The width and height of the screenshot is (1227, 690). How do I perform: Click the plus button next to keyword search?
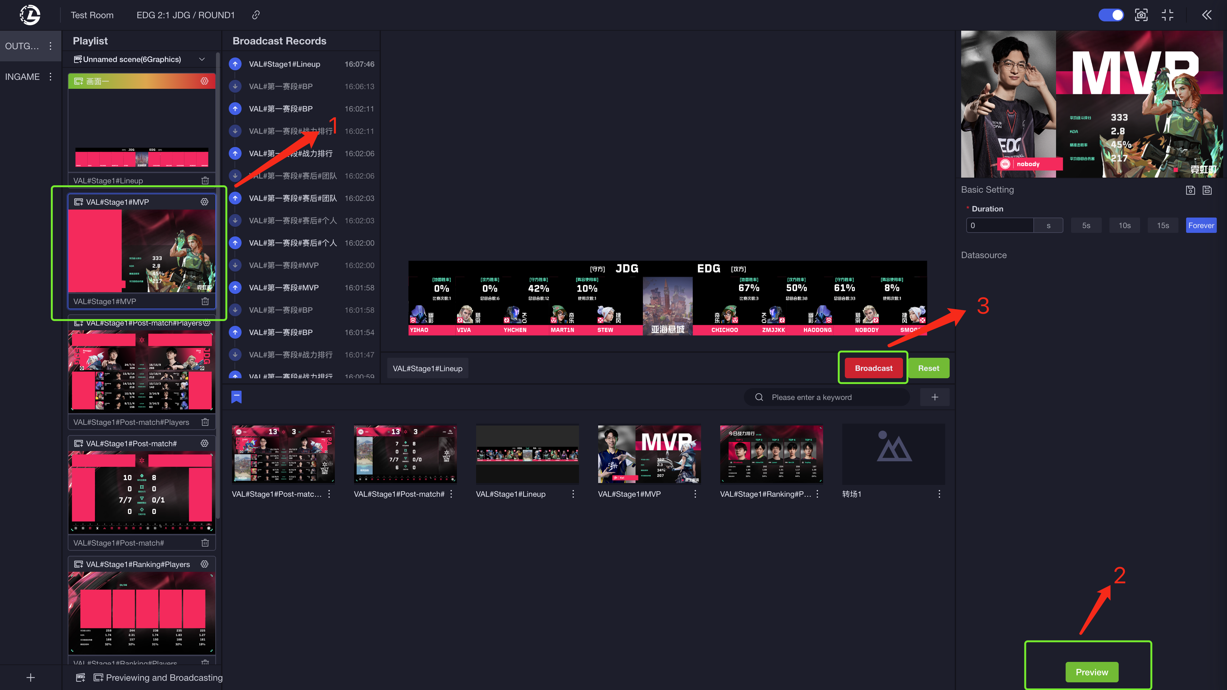click(x=935, y=397)
